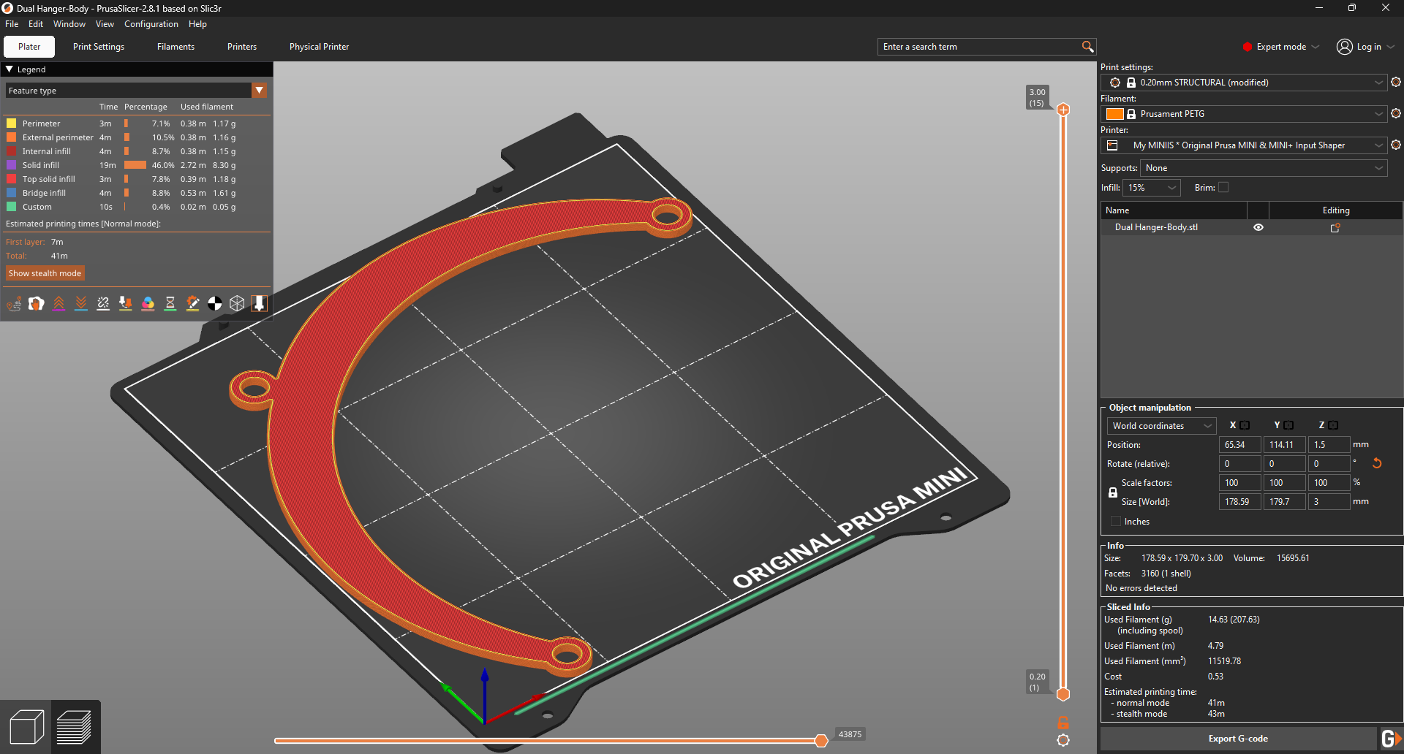Hide the Dual Hanger-Body.stl object
The width and height of the screenshot is (1404, 754).
[x=1258, y=227]
